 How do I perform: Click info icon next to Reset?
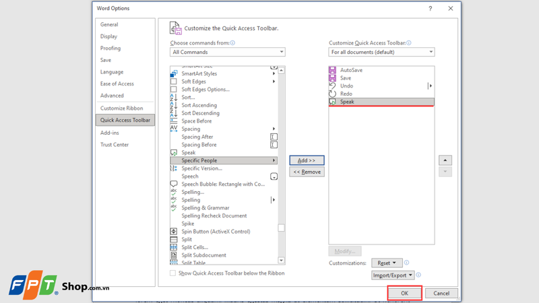[x=407, y=263]
